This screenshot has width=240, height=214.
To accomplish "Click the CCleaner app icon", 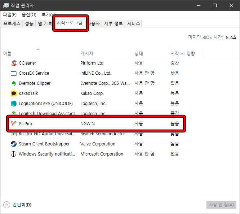I will point(14,63).
